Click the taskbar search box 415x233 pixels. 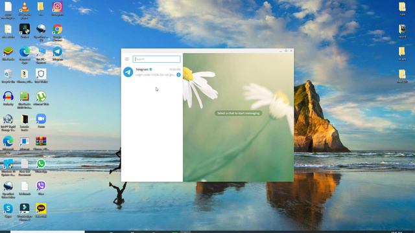point(47,232)
